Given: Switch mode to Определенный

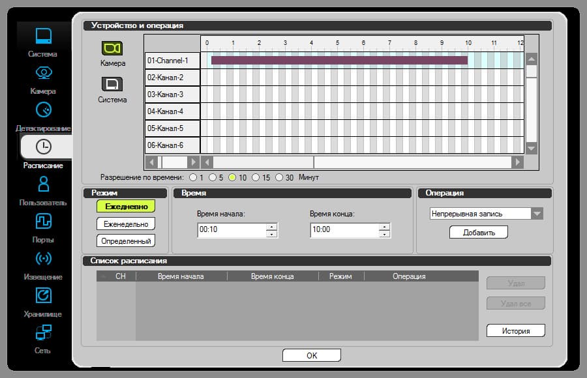Looking at the screenshot, I should point(126,241).
